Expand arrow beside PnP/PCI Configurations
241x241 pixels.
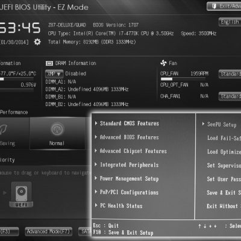[x=96, y=192]
